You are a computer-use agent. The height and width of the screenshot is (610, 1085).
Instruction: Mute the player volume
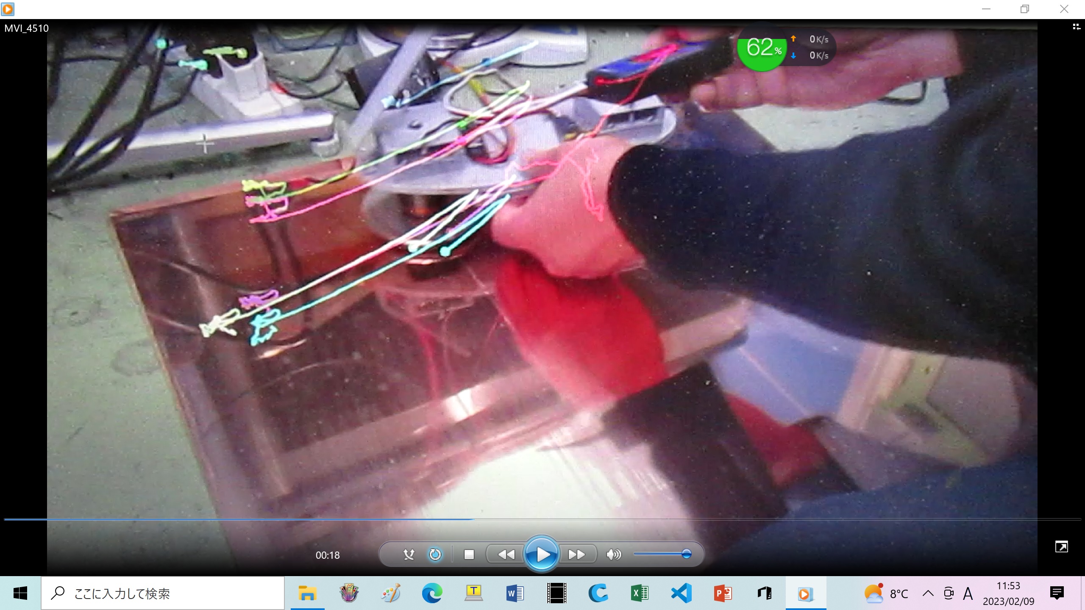click(614, 554)
